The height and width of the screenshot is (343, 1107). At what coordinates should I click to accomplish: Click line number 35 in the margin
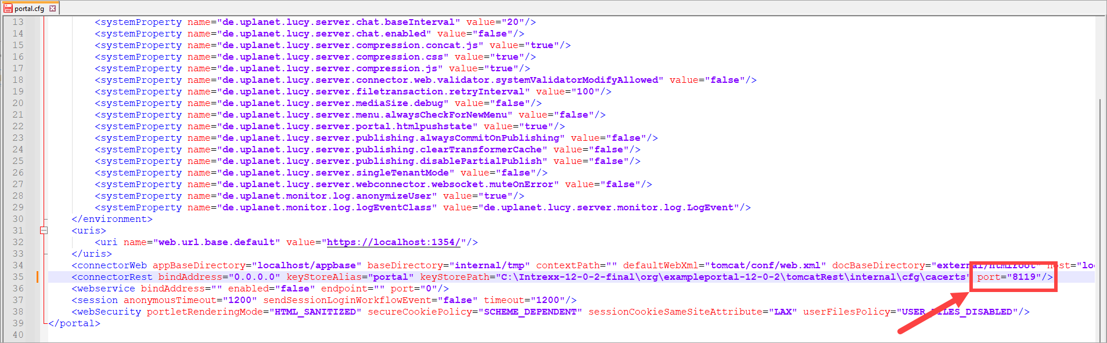(18, 277)
